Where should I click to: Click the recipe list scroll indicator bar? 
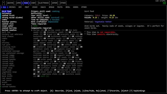pos(0,16)
